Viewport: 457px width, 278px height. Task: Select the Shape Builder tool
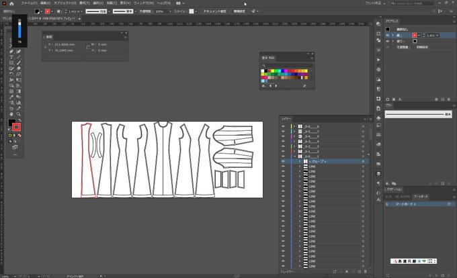coord(11,85)
